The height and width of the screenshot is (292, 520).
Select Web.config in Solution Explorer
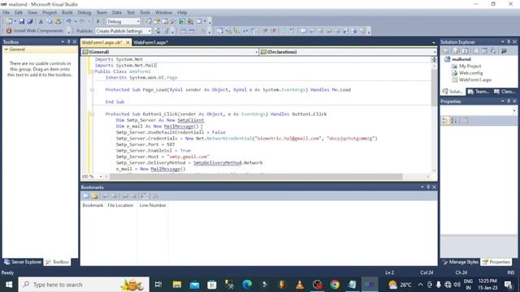tap(470, 73)
